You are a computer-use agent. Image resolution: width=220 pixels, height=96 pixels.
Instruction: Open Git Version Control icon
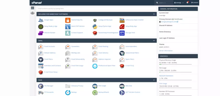[122, 93]
